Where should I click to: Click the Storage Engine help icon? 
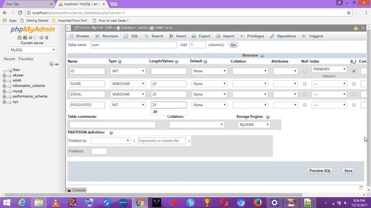coord(268,117)
